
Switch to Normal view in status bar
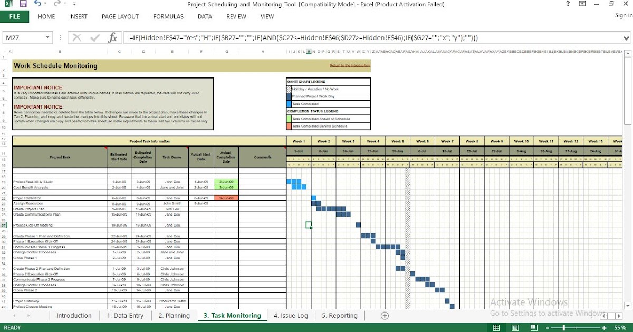point(496,327)
